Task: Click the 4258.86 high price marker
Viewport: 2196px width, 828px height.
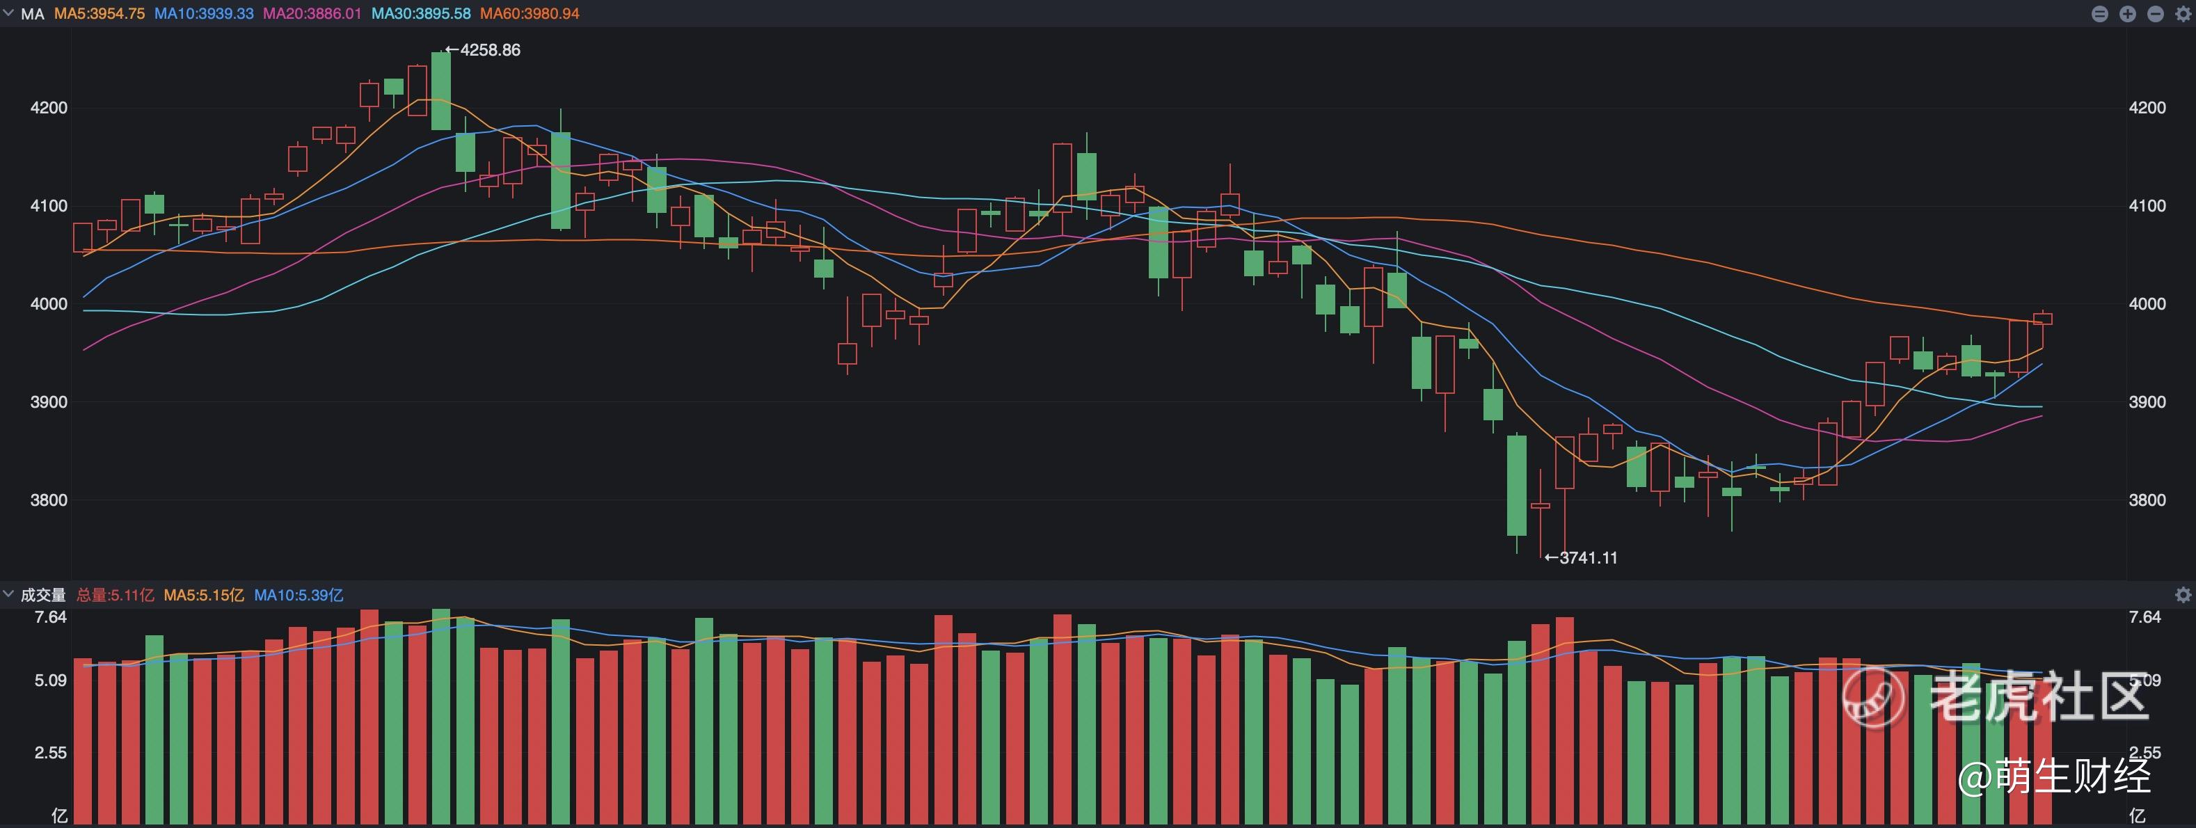Action: click(x=484, y=49)
